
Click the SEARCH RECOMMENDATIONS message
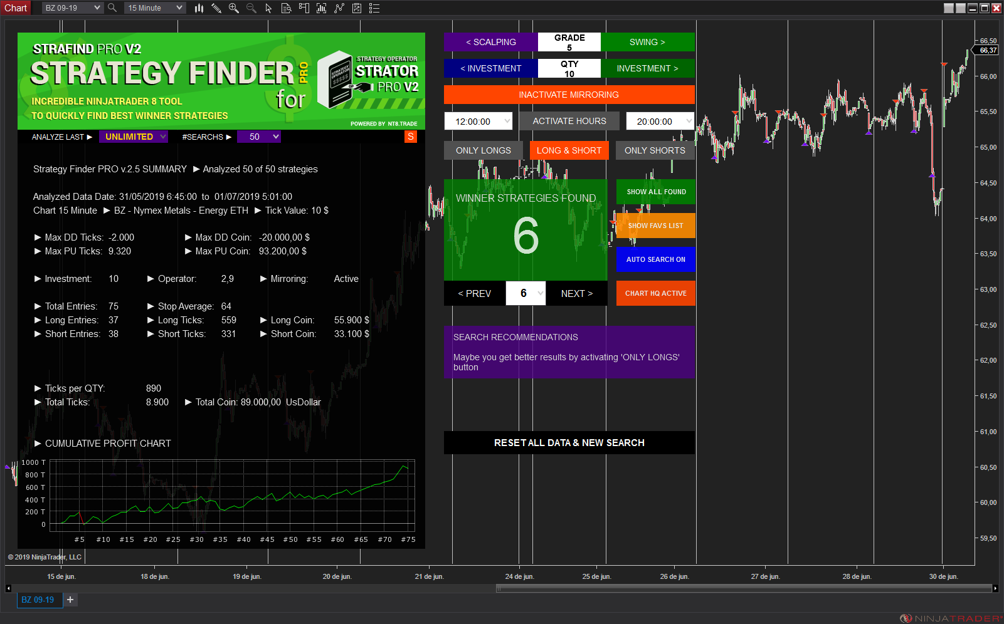(569, 351)
